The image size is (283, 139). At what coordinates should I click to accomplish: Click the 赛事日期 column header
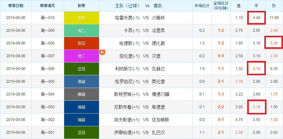click(x=16, y=6)
